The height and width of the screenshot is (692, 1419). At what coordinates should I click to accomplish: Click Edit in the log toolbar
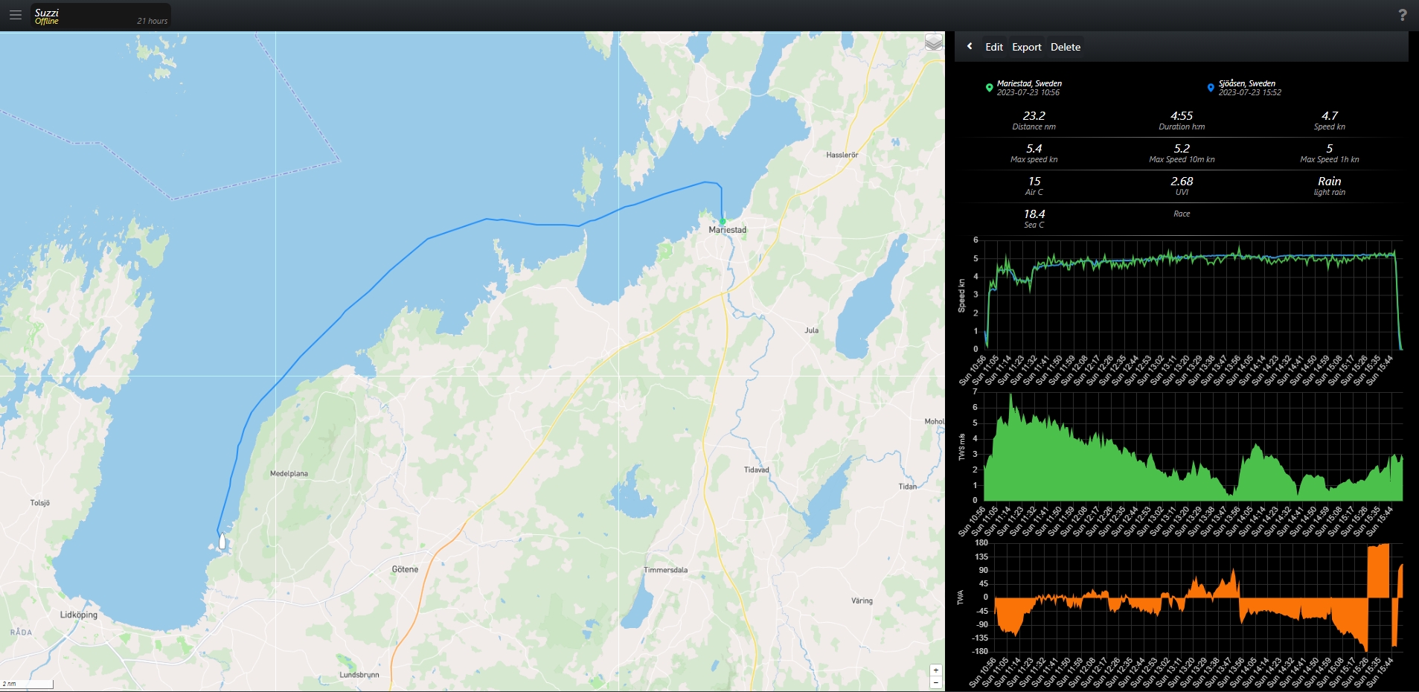point(993,47)
